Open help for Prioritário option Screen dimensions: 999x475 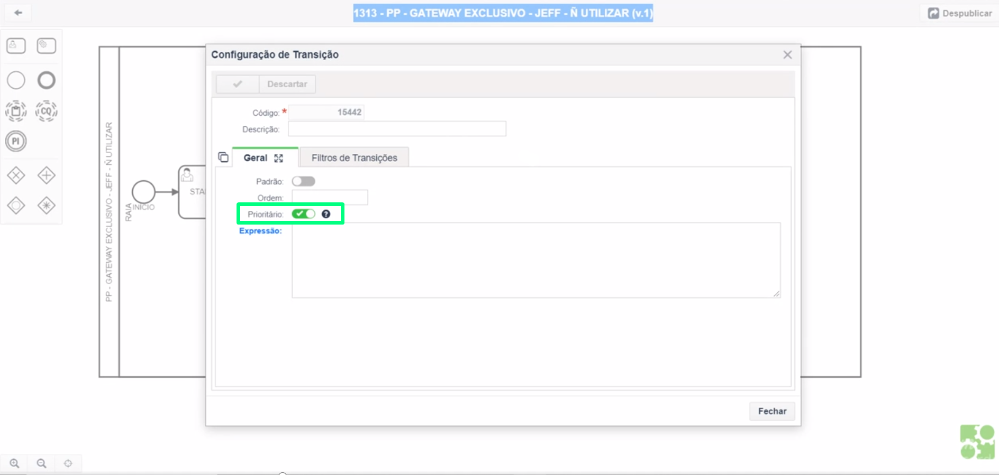point(326,214)
